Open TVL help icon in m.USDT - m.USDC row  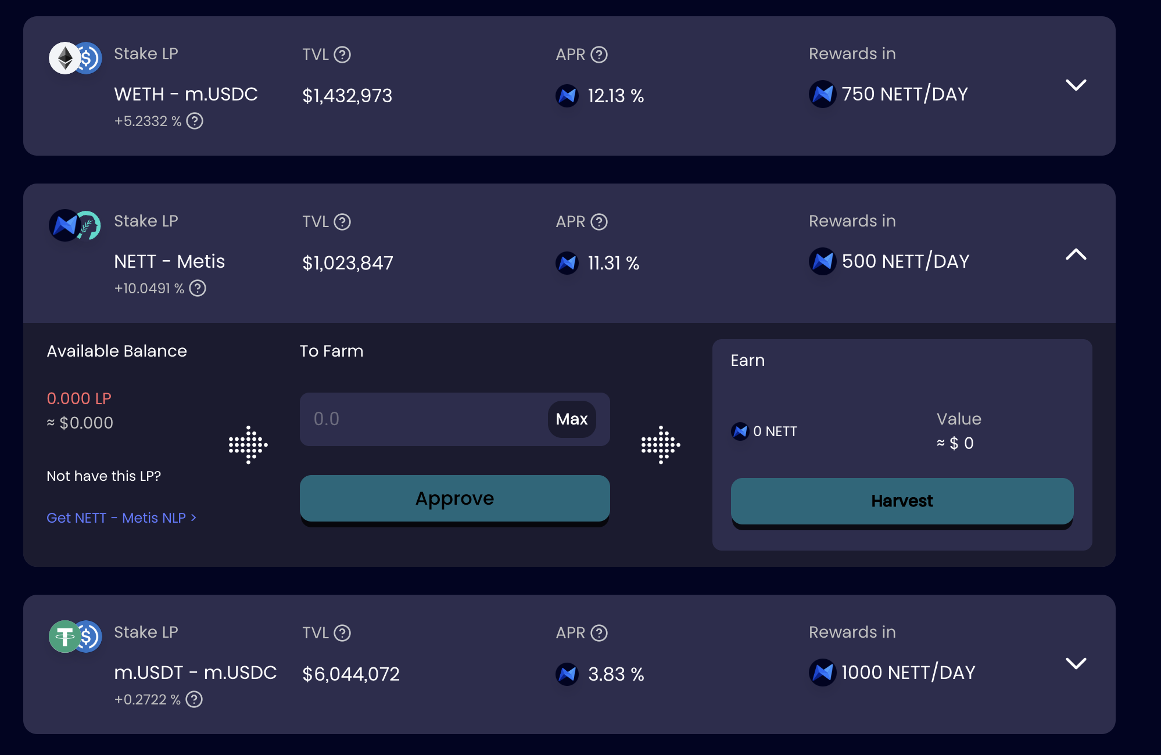coord(343,633)
